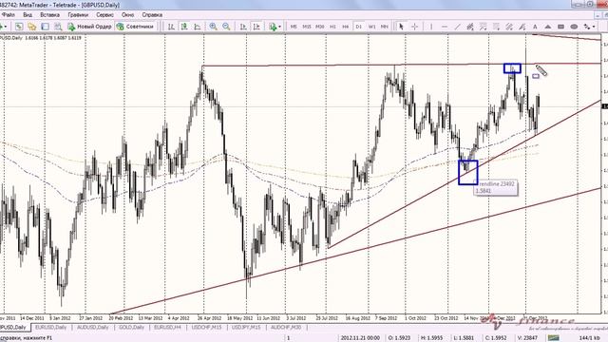Open the indicators list dropdown
The width and height of the screenshot is (608, 342).
click(275, 27)
